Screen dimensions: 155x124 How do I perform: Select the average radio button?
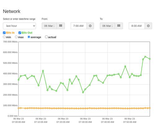29,37
